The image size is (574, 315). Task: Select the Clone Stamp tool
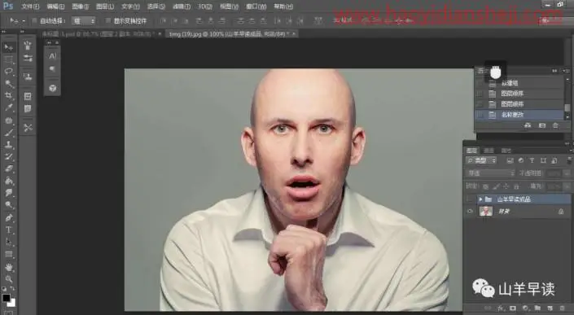[8, 145]
